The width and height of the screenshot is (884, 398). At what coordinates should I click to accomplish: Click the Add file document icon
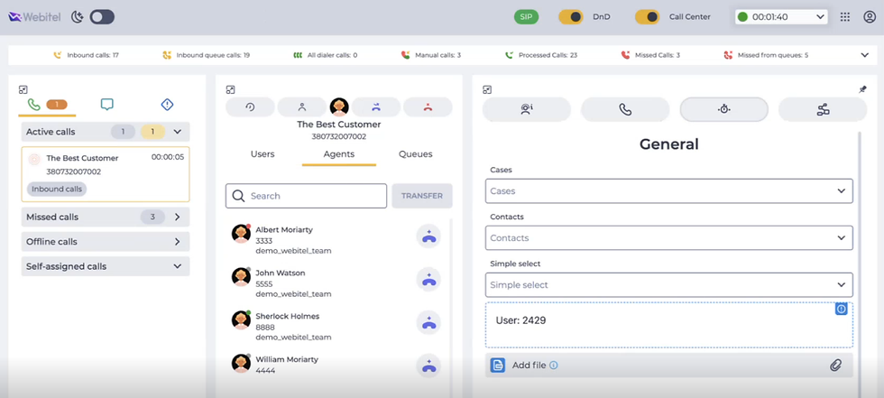tap(497, 366)
